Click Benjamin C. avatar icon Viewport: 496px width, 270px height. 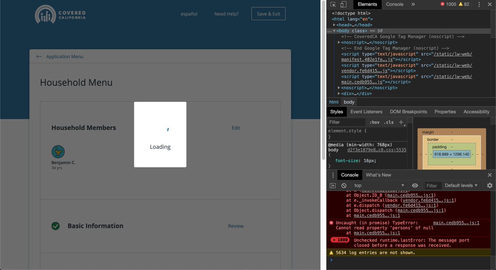(x=58, y=152)
